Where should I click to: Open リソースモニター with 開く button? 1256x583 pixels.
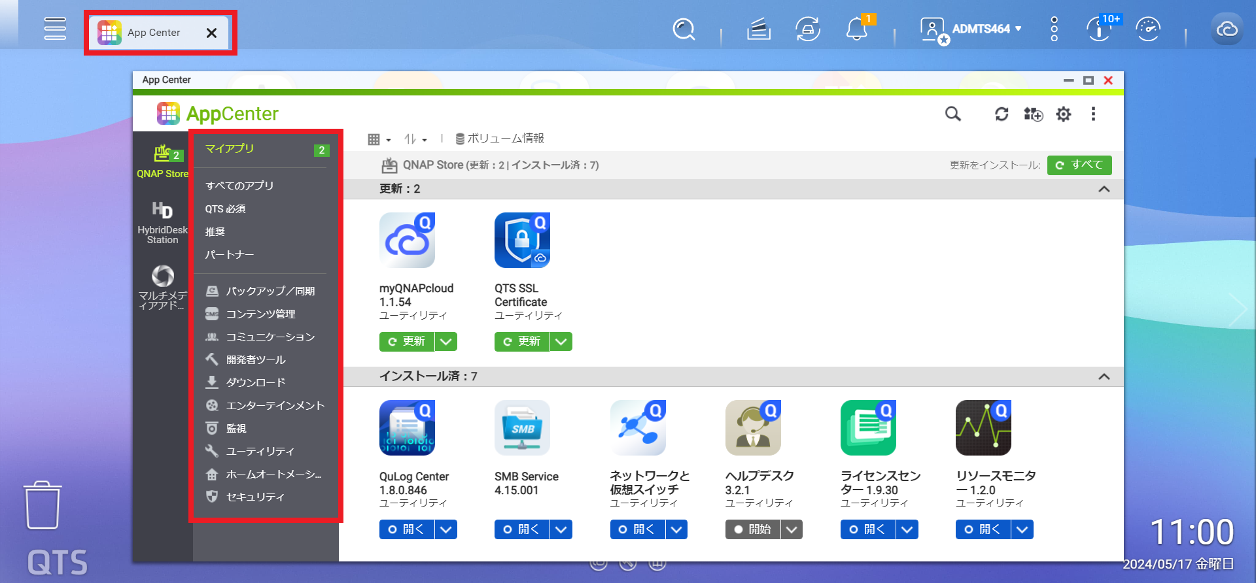[983, 529]
